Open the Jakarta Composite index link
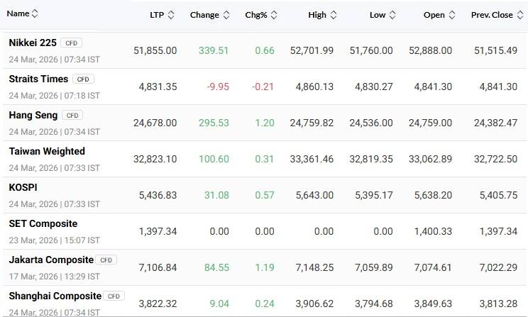Viewport: 528px width, 317px height. click(51, 260)
